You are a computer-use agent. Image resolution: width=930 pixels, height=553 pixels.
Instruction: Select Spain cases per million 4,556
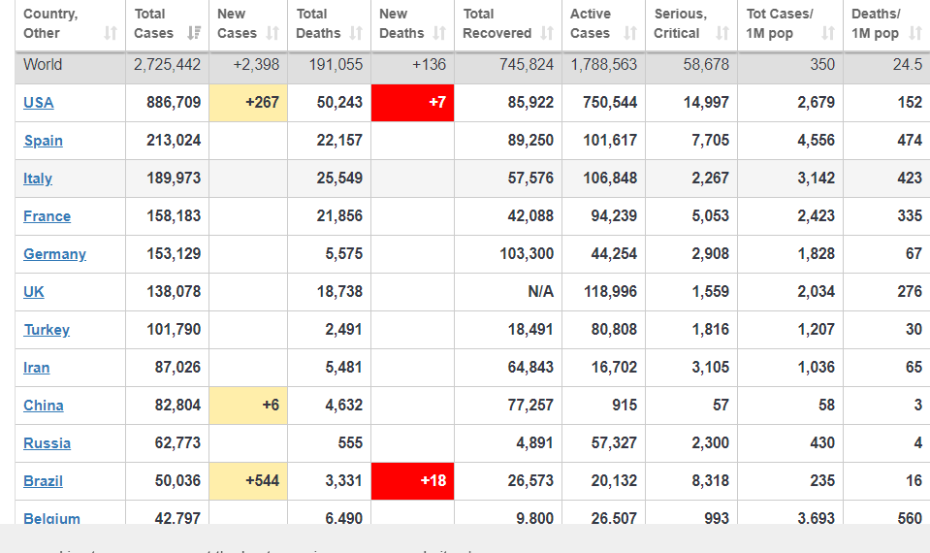click(817, 141)
